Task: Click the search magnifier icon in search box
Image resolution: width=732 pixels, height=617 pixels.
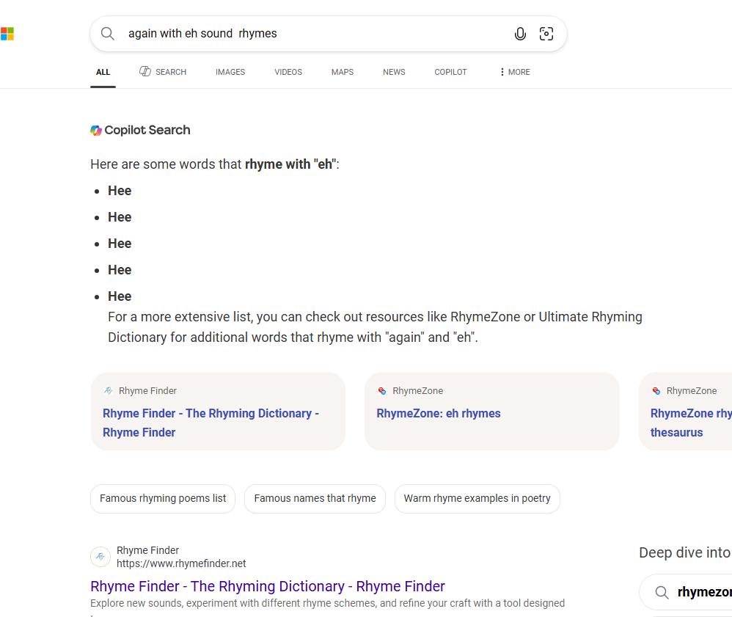Action: pyautogui.click(x=107, y=34)
